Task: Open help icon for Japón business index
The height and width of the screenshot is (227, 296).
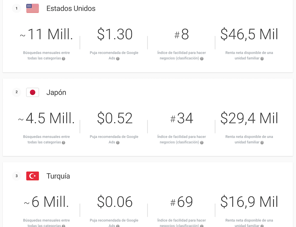Action: point(202,143)
